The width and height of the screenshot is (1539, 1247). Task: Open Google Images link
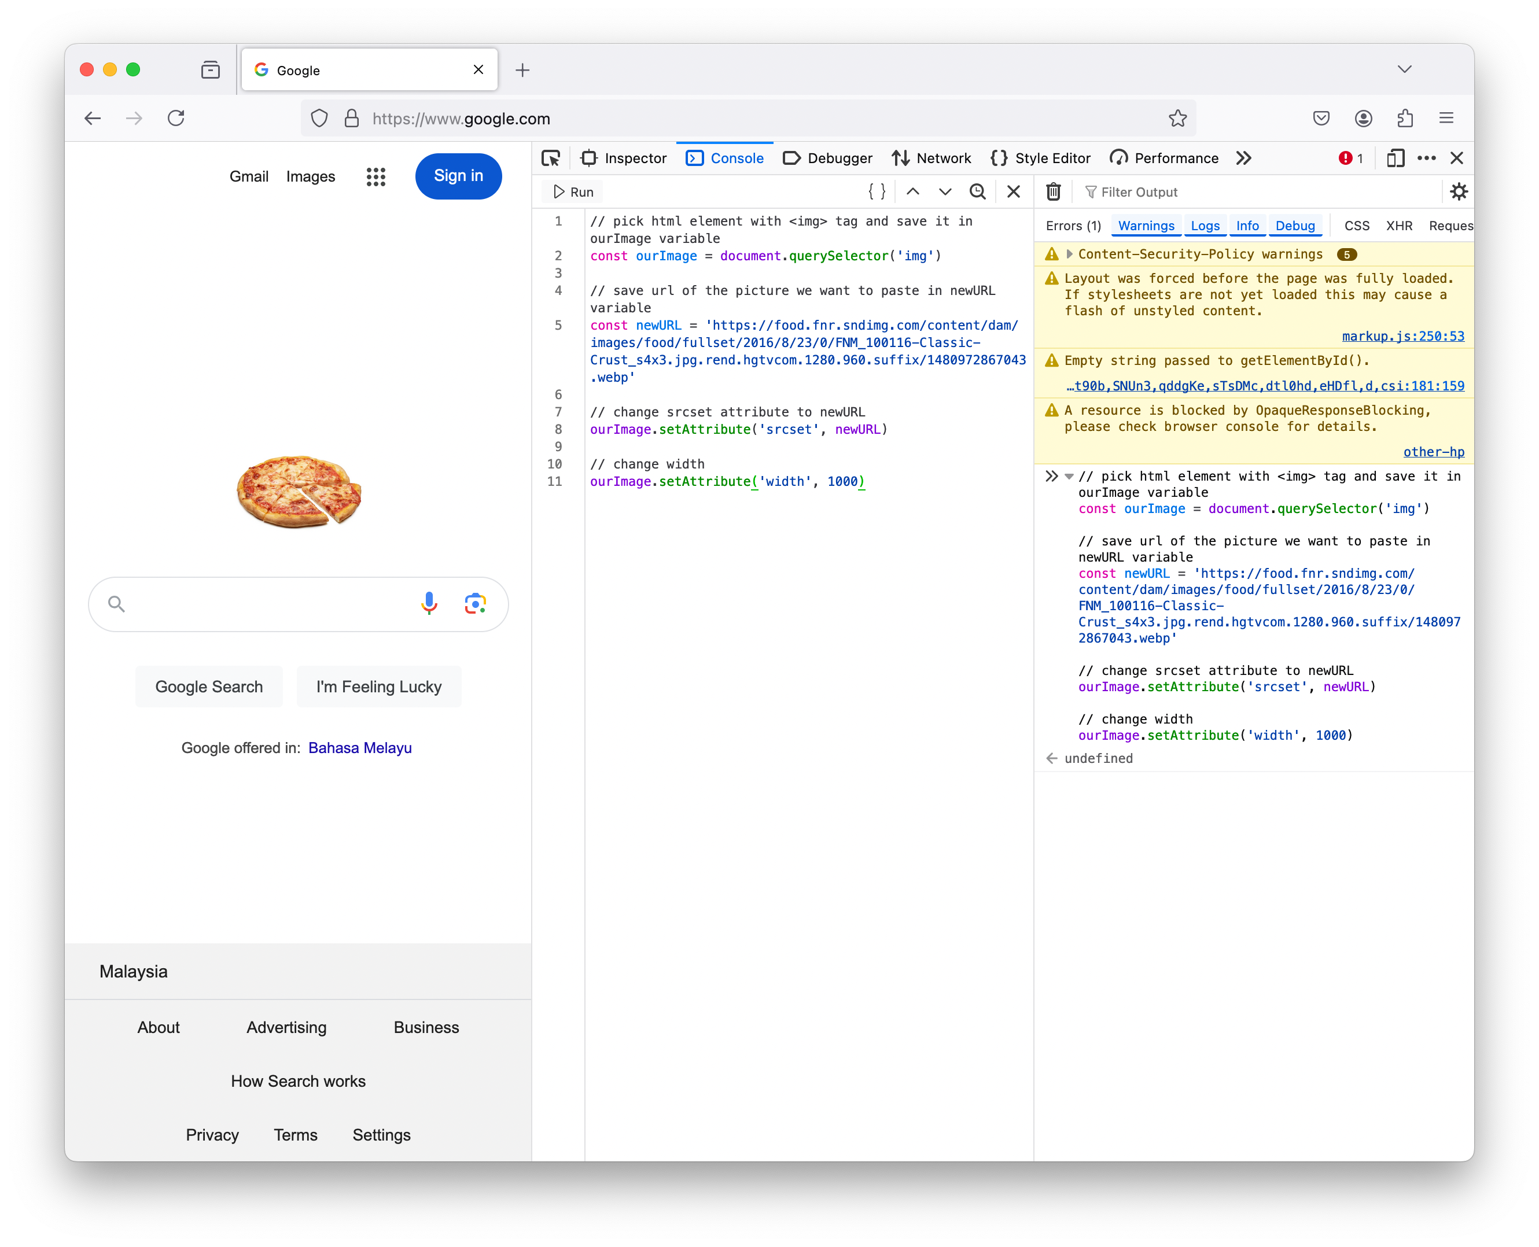click(311, 177)
